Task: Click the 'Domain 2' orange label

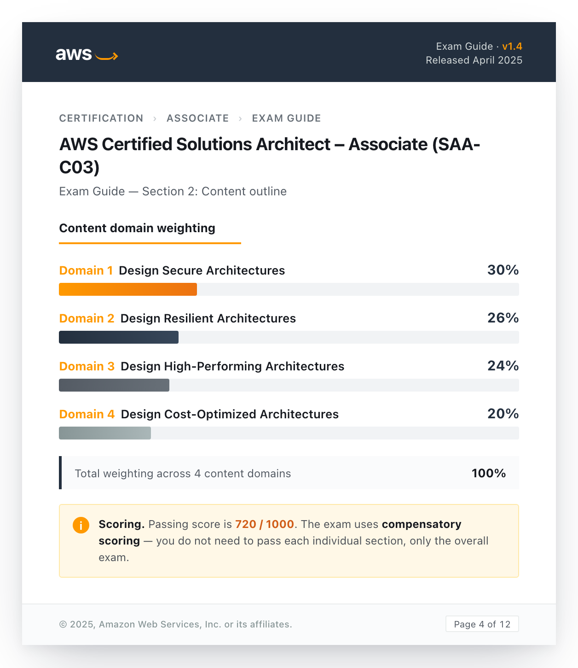Action: 87,318
